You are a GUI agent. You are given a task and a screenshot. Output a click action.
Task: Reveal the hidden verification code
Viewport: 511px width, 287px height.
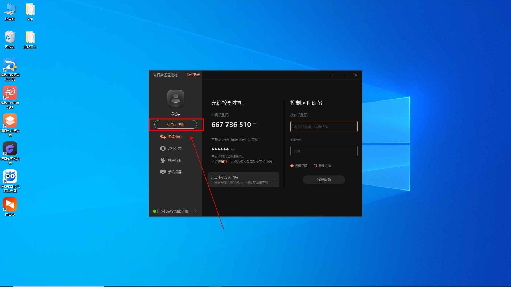click(233, 149)
